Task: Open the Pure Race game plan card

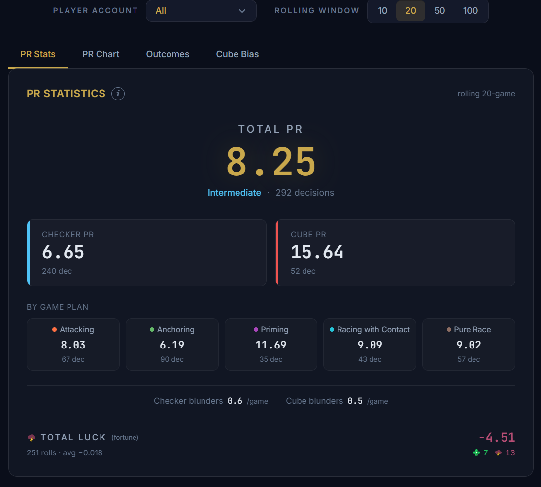Action: pyautogui.click(x=469, y=345)
